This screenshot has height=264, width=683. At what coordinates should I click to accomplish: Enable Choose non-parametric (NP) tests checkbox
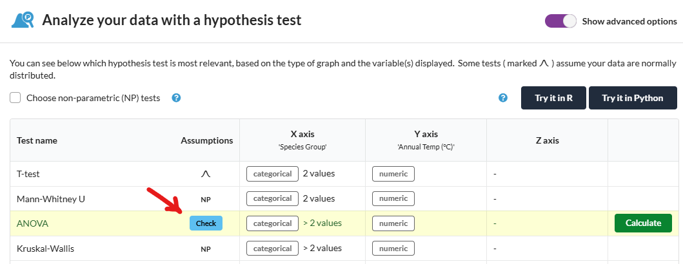click(x=15, y=98)
